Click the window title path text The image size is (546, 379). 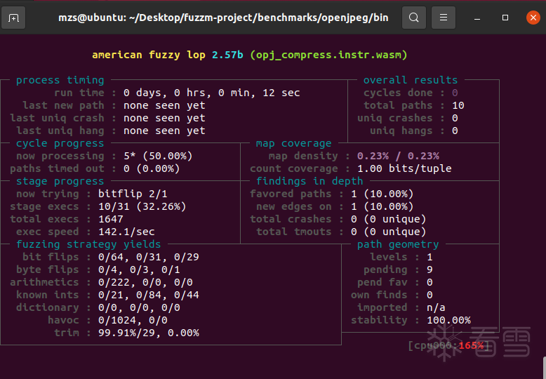[x=222, y=18]
